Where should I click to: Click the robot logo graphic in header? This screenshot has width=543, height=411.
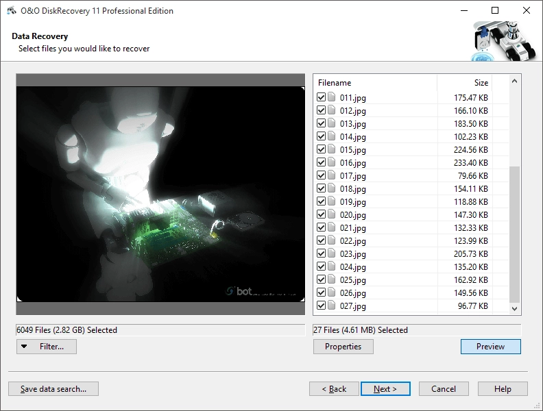point(504,41)
